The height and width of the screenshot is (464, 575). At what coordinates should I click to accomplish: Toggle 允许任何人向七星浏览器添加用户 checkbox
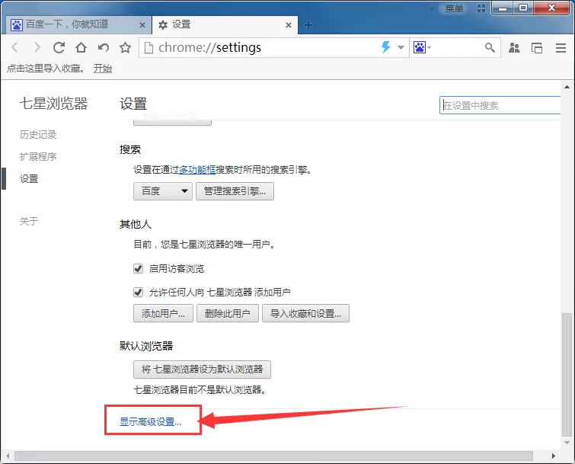(139, 292)
